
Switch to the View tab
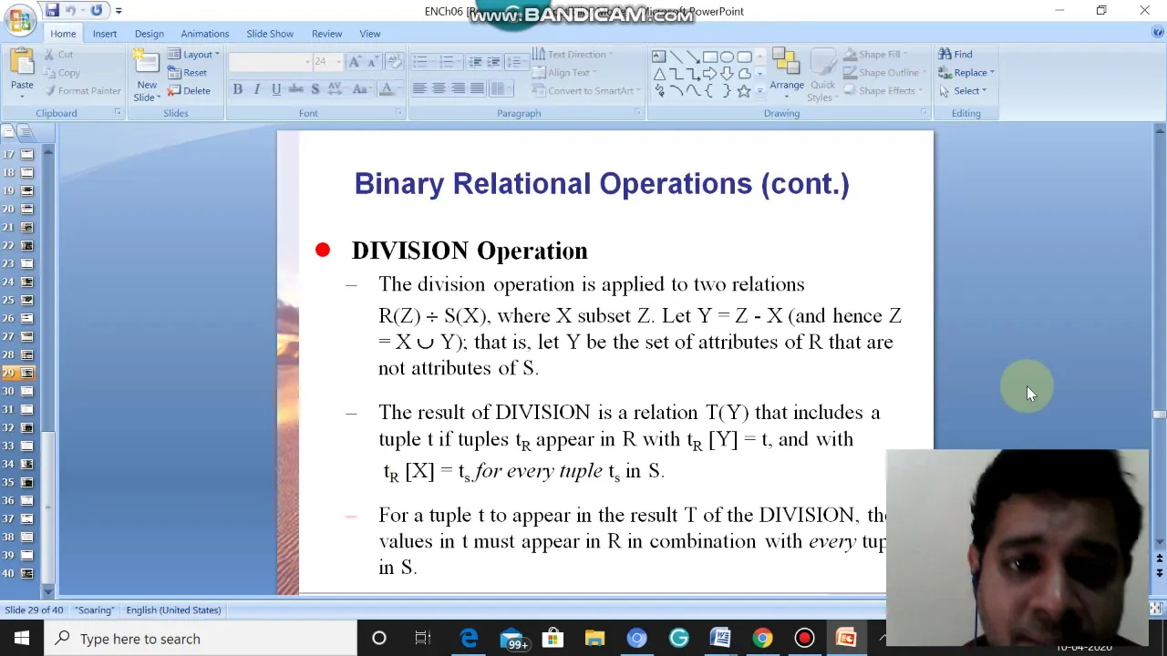(369, 34)
